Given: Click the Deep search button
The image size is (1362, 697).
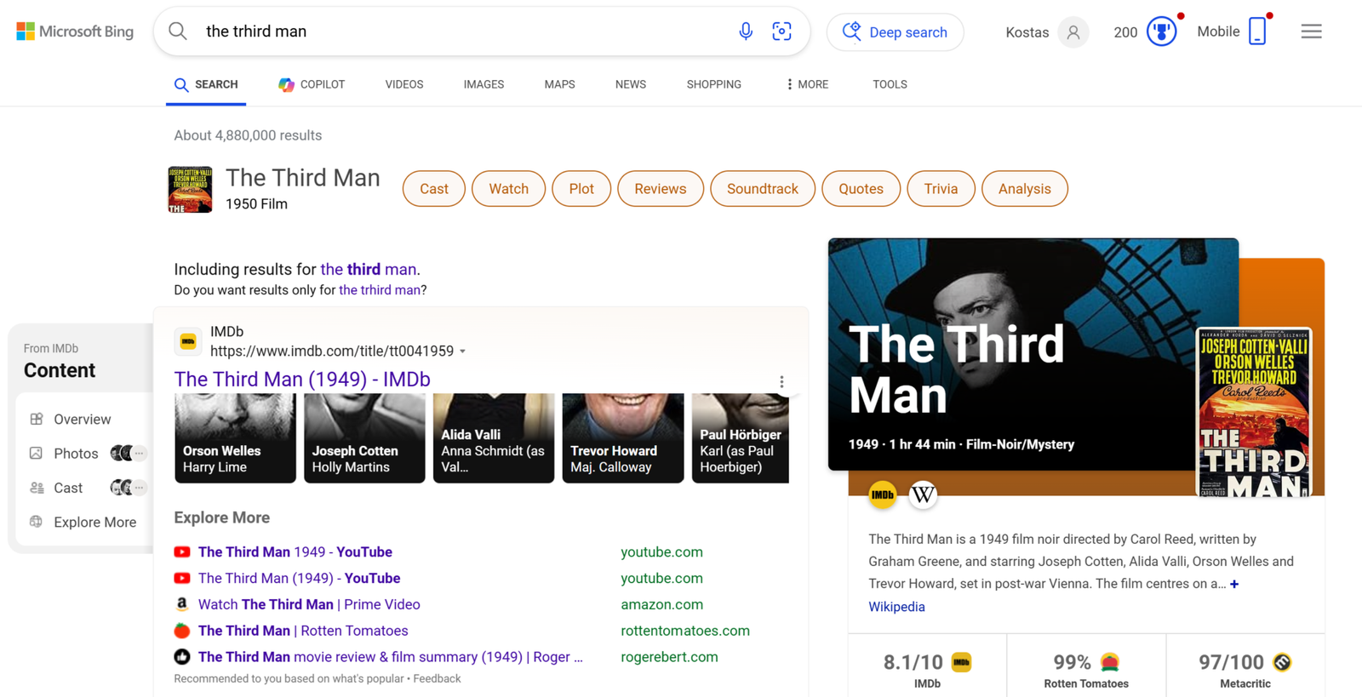Looking at the screenshot, I should point(895,32).
